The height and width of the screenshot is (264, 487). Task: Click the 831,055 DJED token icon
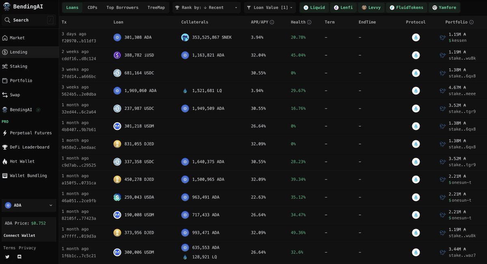click(117, 144)
